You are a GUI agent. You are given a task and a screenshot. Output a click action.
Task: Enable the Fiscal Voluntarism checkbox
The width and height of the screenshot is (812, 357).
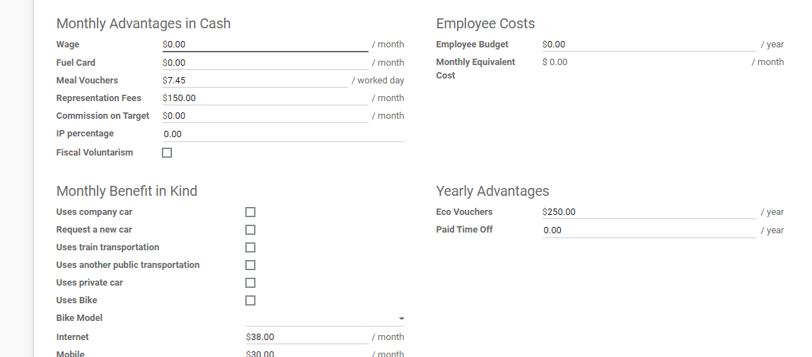pyautogui.click(x=167, y=153)
